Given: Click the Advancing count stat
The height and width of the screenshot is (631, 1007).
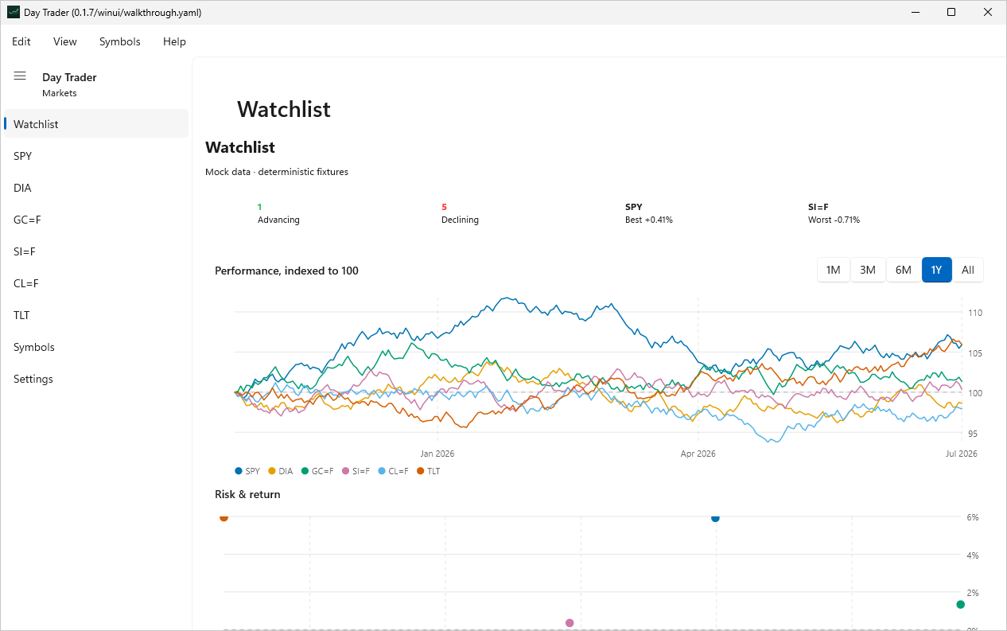Looking at the screenshot, I should tap(278, 213).
